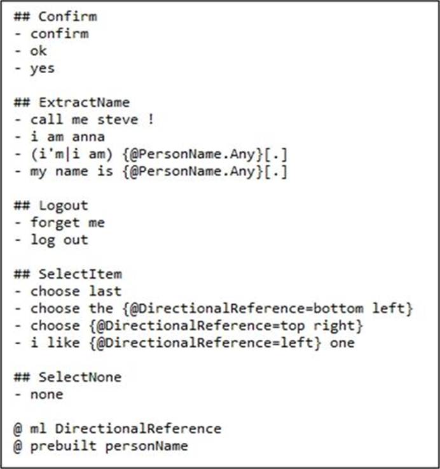Click the "- confirm" utterance line
Viewport: 440px width, 469px height.
(x=51, y=34)
